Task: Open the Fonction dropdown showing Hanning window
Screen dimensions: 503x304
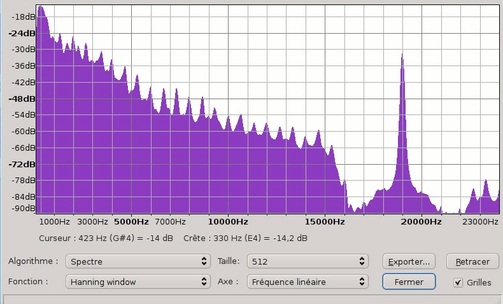Action: pyautogui.click(x=138, y=282)
